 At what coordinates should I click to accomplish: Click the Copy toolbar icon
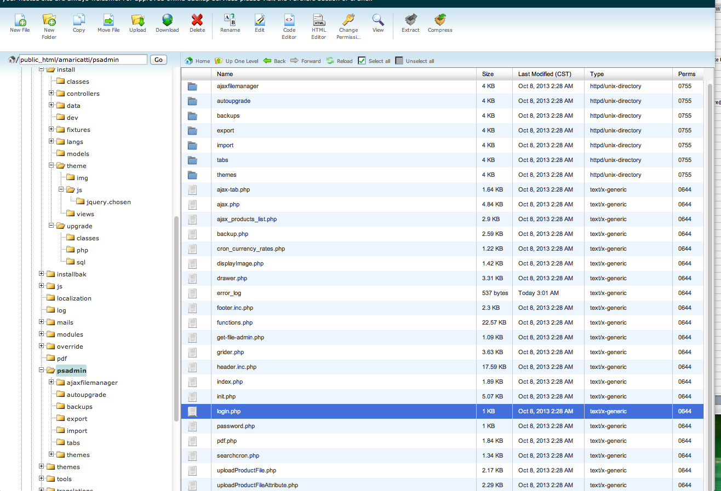[x=79, y=20]
